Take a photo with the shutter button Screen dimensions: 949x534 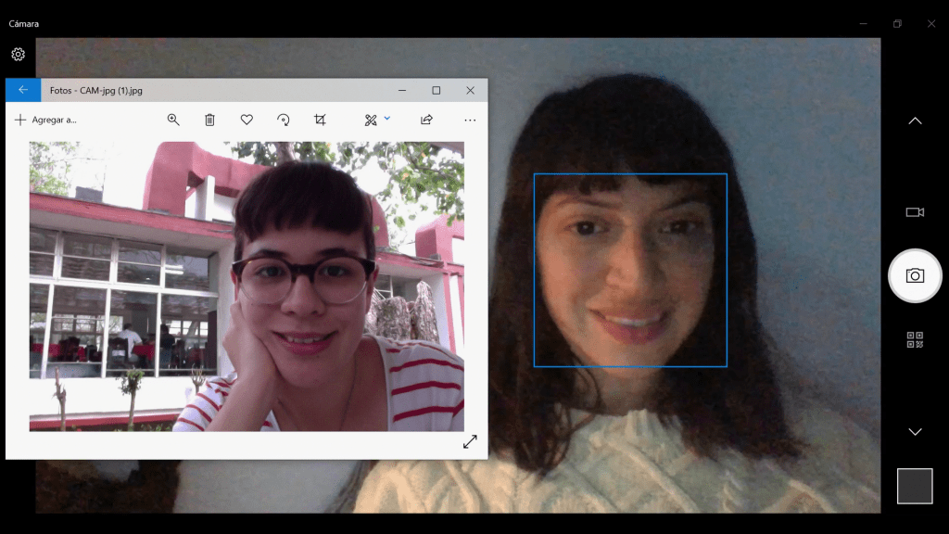(914, 275)
